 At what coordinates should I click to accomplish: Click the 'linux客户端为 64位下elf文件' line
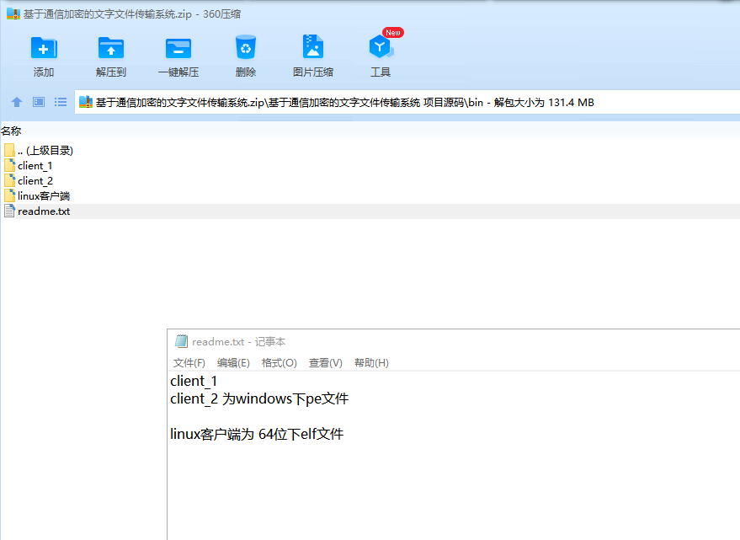pyautogui.click(x=257, y=434)
